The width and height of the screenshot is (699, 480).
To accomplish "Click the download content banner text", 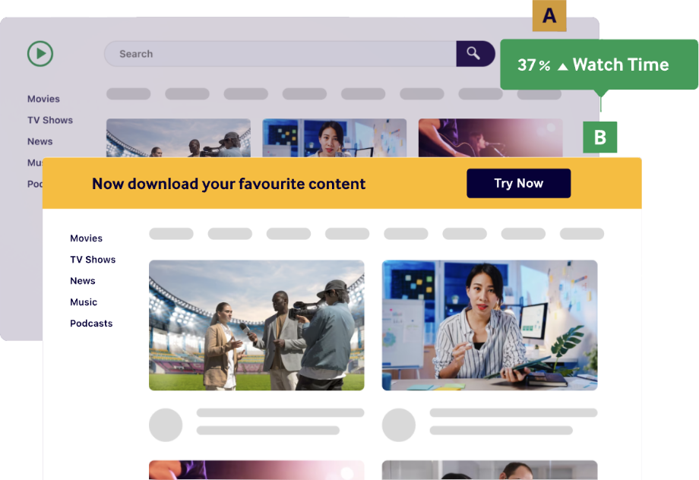I will [229, 184].
